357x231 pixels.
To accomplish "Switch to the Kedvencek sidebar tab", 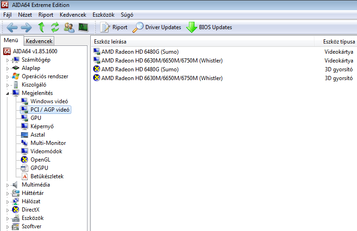I will [x=39, y=41].
